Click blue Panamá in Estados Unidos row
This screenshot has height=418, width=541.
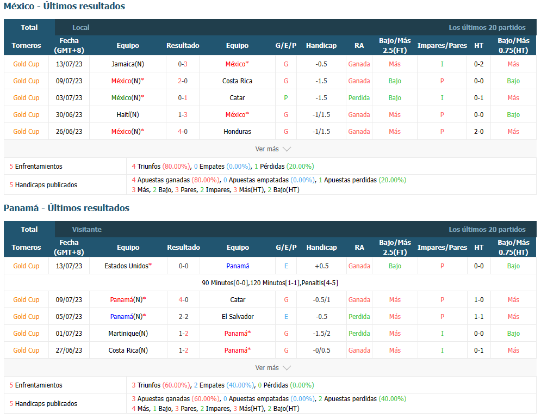pyautogui.click(x=238, y=266)
